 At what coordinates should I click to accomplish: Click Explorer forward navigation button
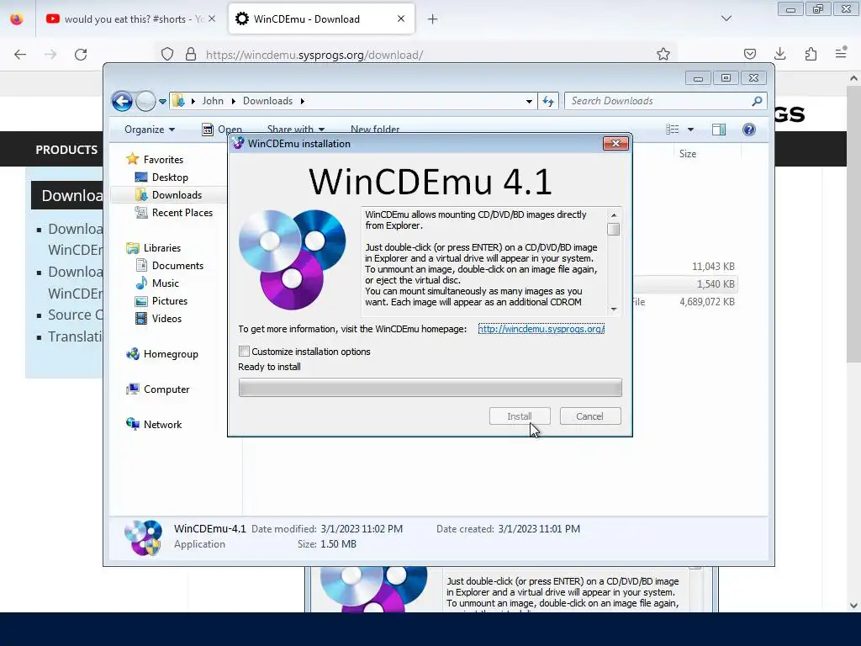[x=145, y=101]
